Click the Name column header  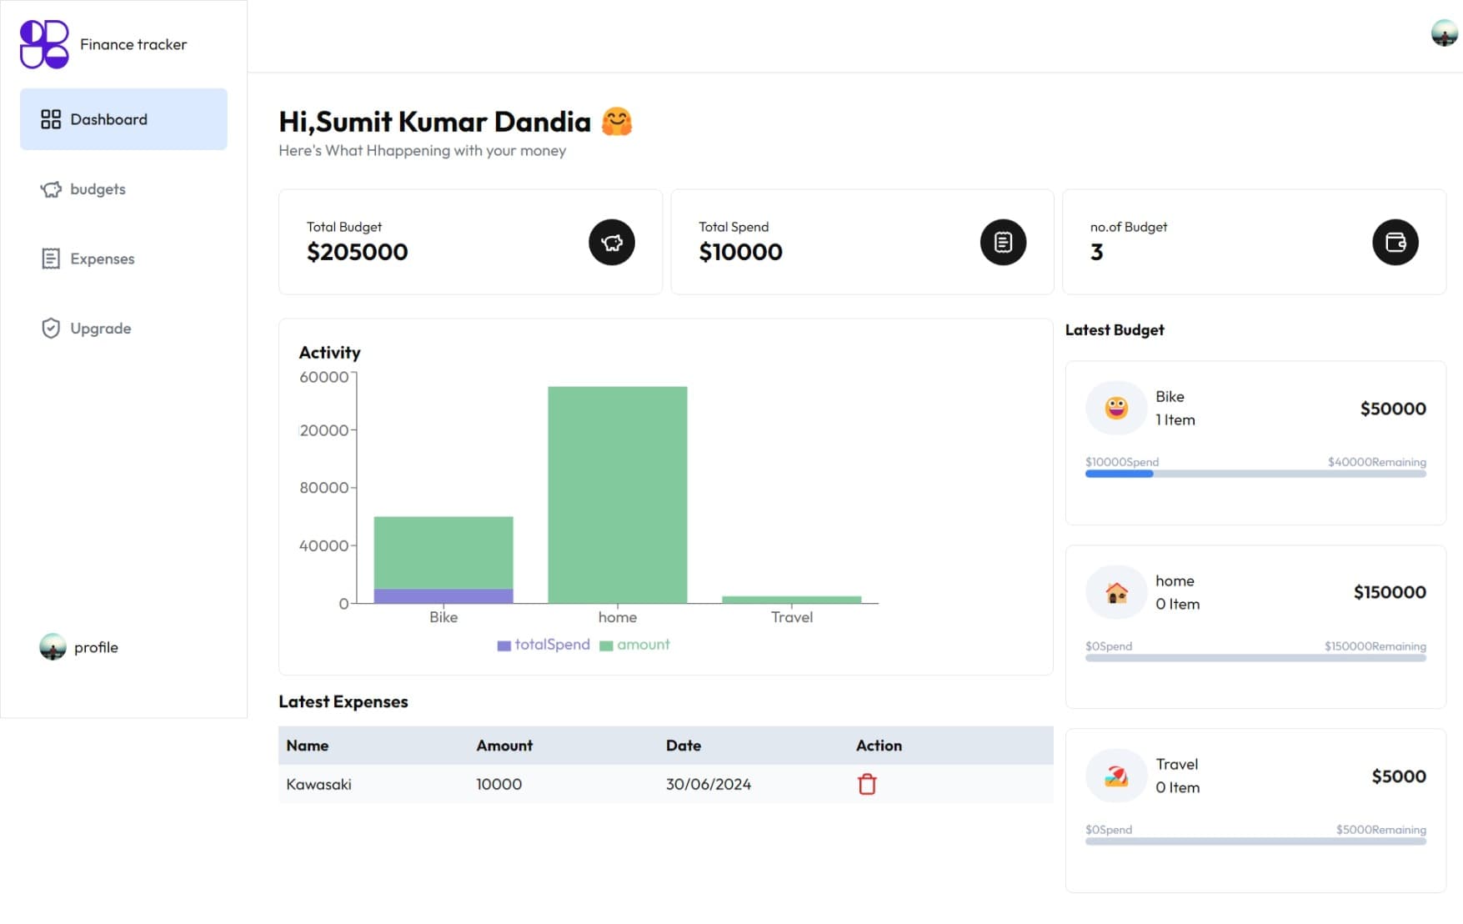point(308,746)
